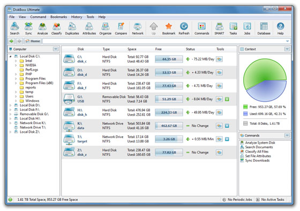
Task: Click the 44.35 GB free space bar
Action: pos(169,59)
